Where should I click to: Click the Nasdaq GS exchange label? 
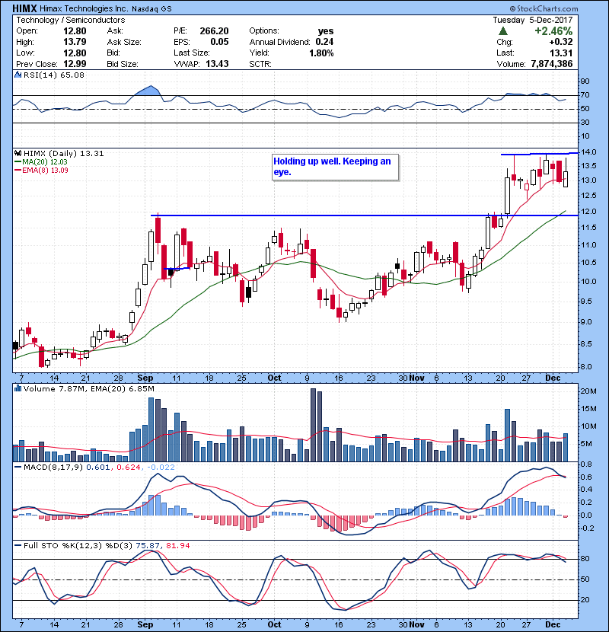(x=152, y=9)
